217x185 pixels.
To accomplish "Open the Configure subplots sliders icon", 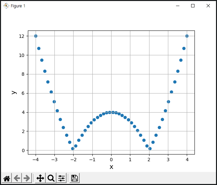I will tap(61, 178).
